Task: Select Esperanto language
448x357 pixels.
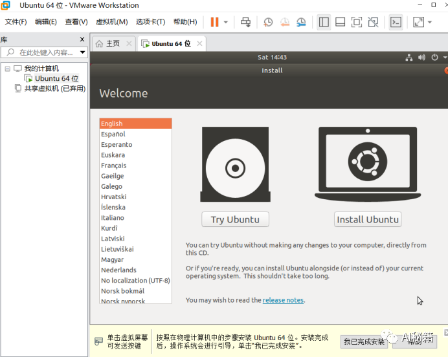Action: coord(136,144)
